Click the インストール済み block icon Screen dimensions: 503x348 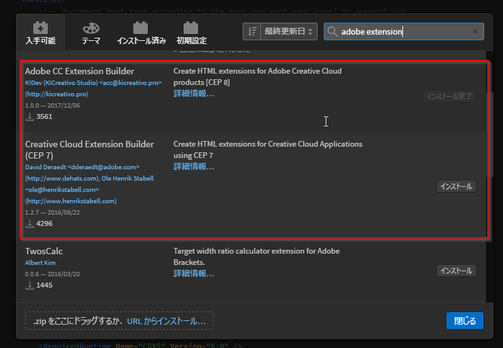coord(140,28)
